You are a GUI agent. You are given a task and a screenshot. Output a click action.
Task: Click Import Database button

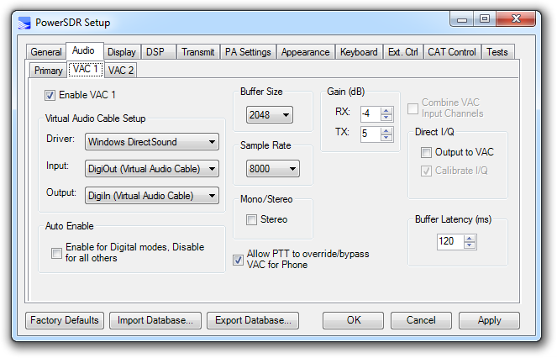tap(155, 320)
